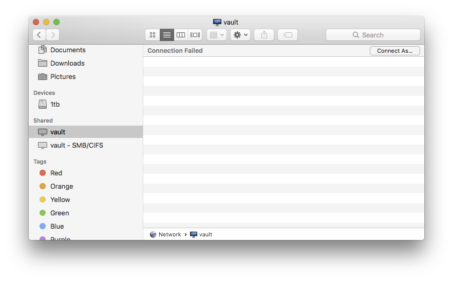Click Network in the path bar

coord(165,234)
